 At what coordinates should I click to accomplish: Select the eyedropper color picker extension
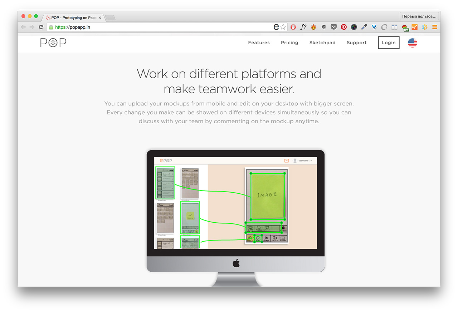click(x=364, y=27)
